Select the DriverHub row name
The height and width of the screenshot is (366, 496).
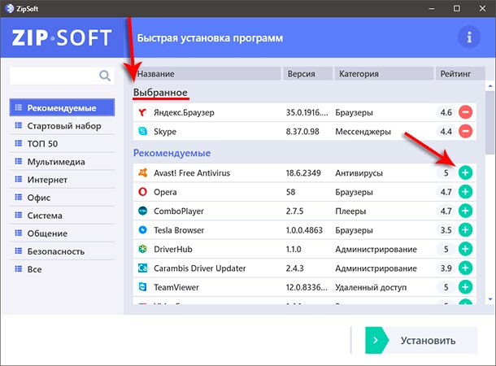coord(172,249)
